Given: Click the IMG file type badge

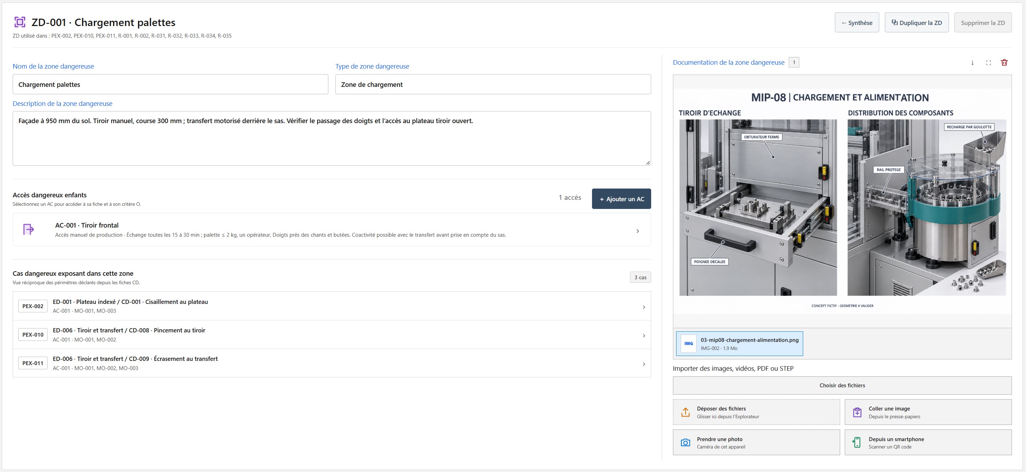Looking at the screenshot, I should [689, 344].
